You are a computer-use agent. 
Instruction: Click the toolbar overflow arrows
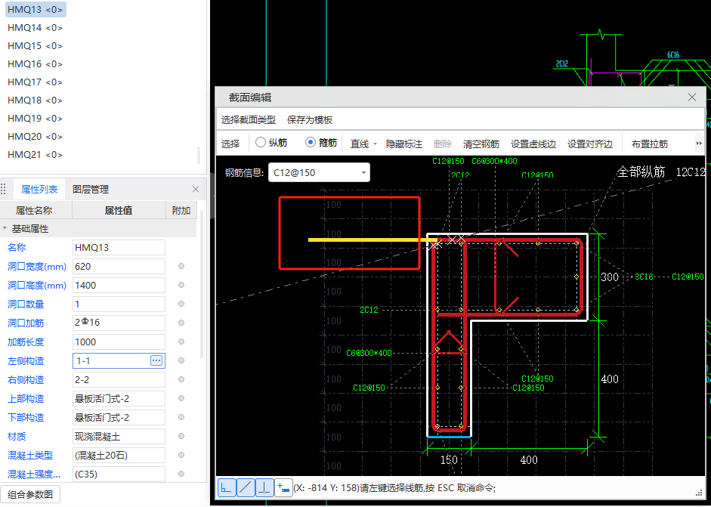699,144
